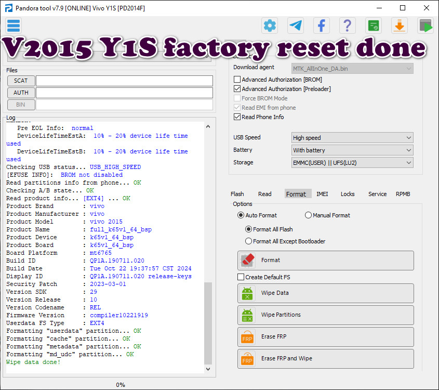Click the orange Erase FRP icon
Image resolution: width=439 pixels, height=390 pixels.
247,337
